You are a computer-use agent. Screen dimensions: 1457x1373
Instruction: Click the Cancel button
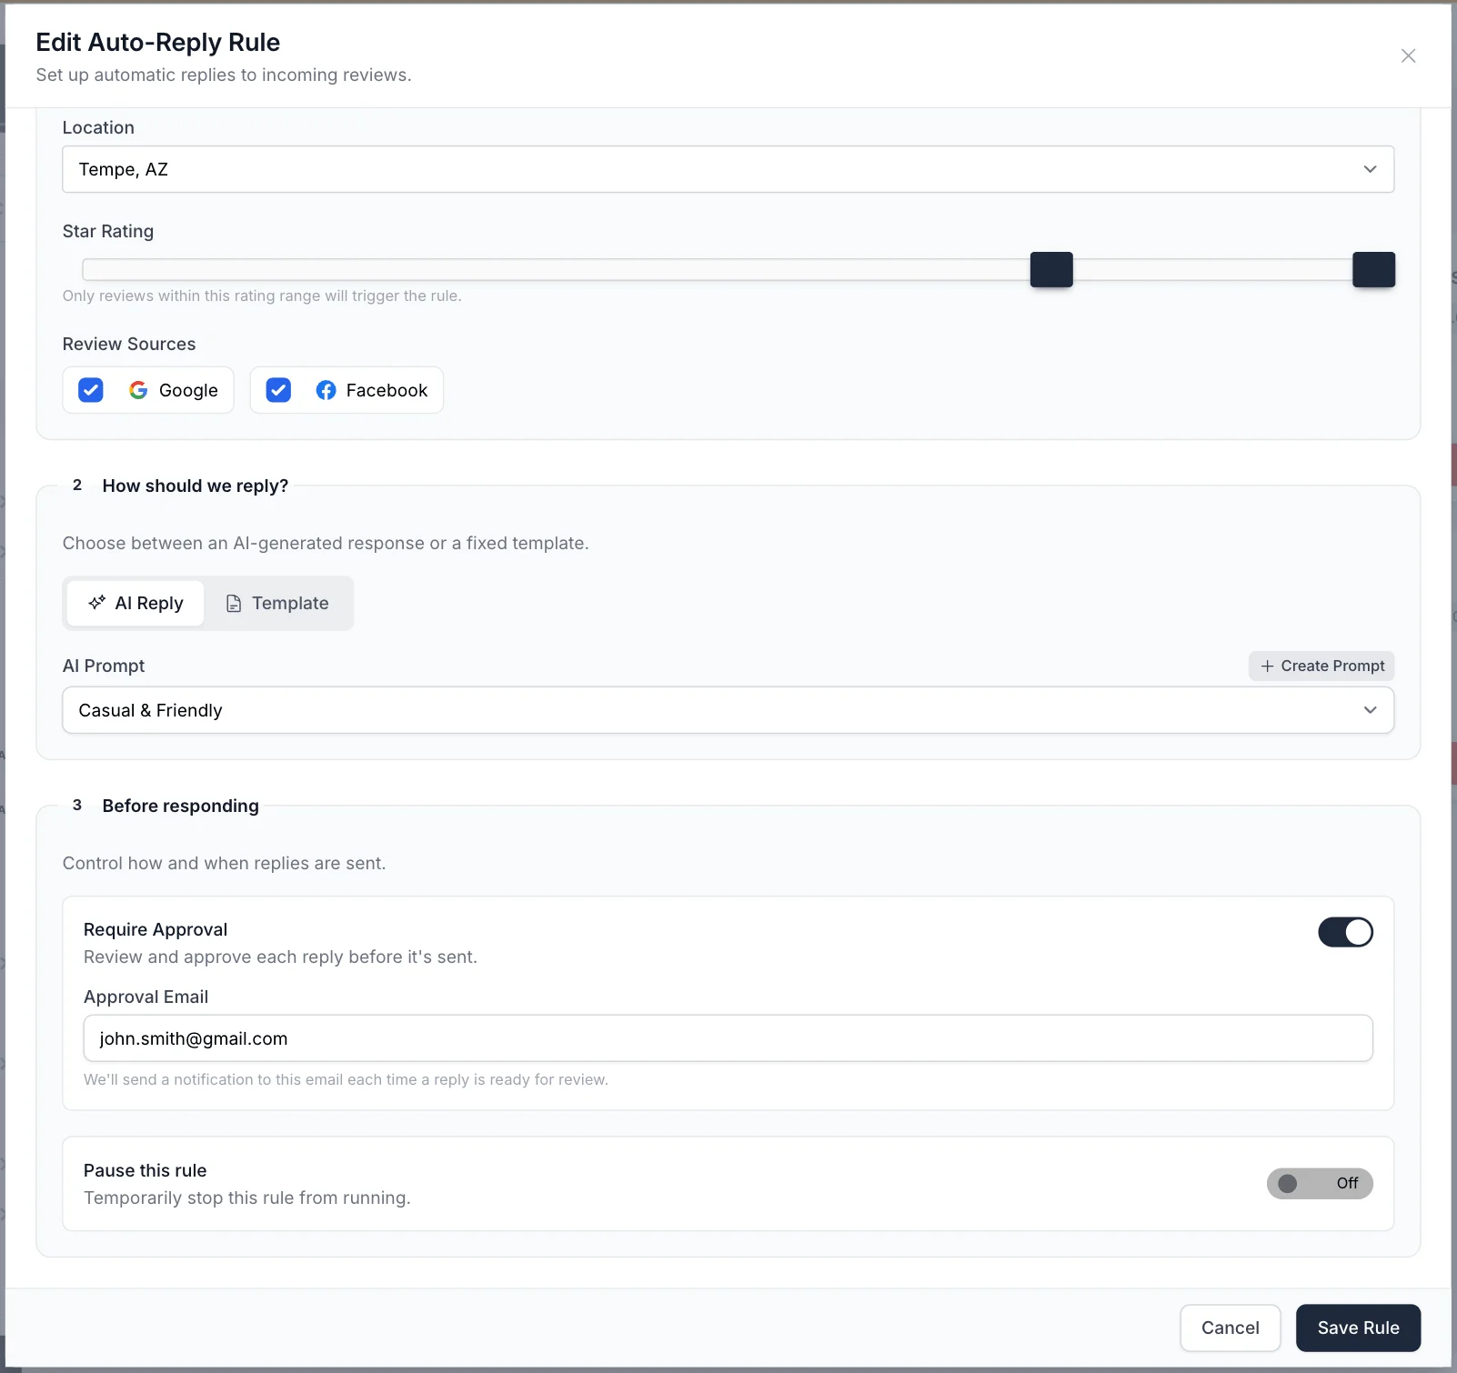1230,1328
